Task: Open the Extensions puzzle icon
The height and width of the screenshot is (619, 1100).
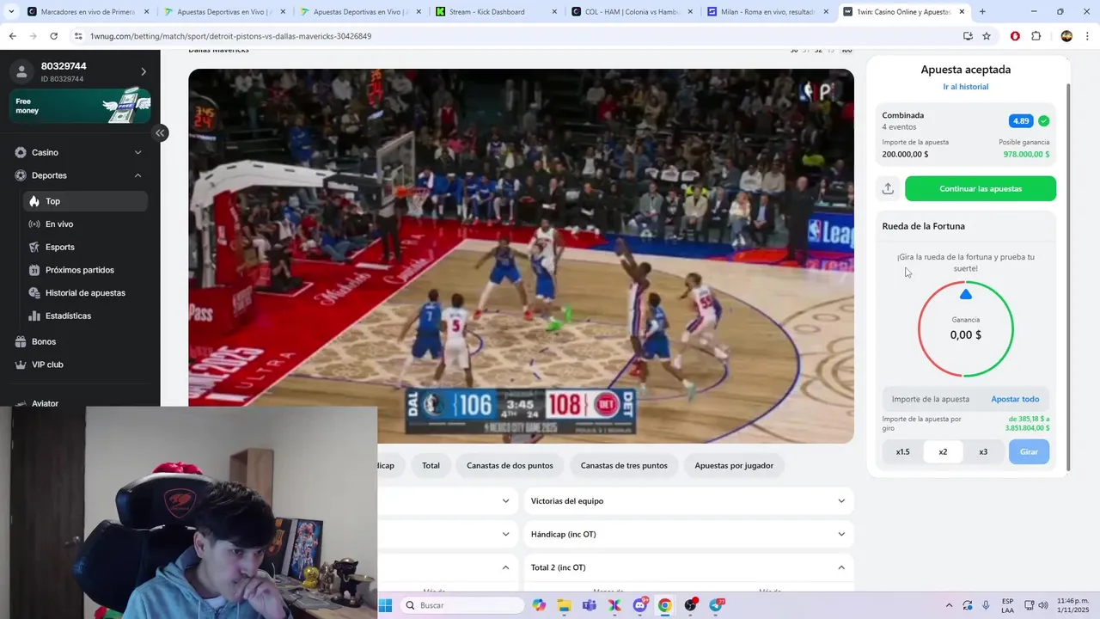Action: 1036,36
